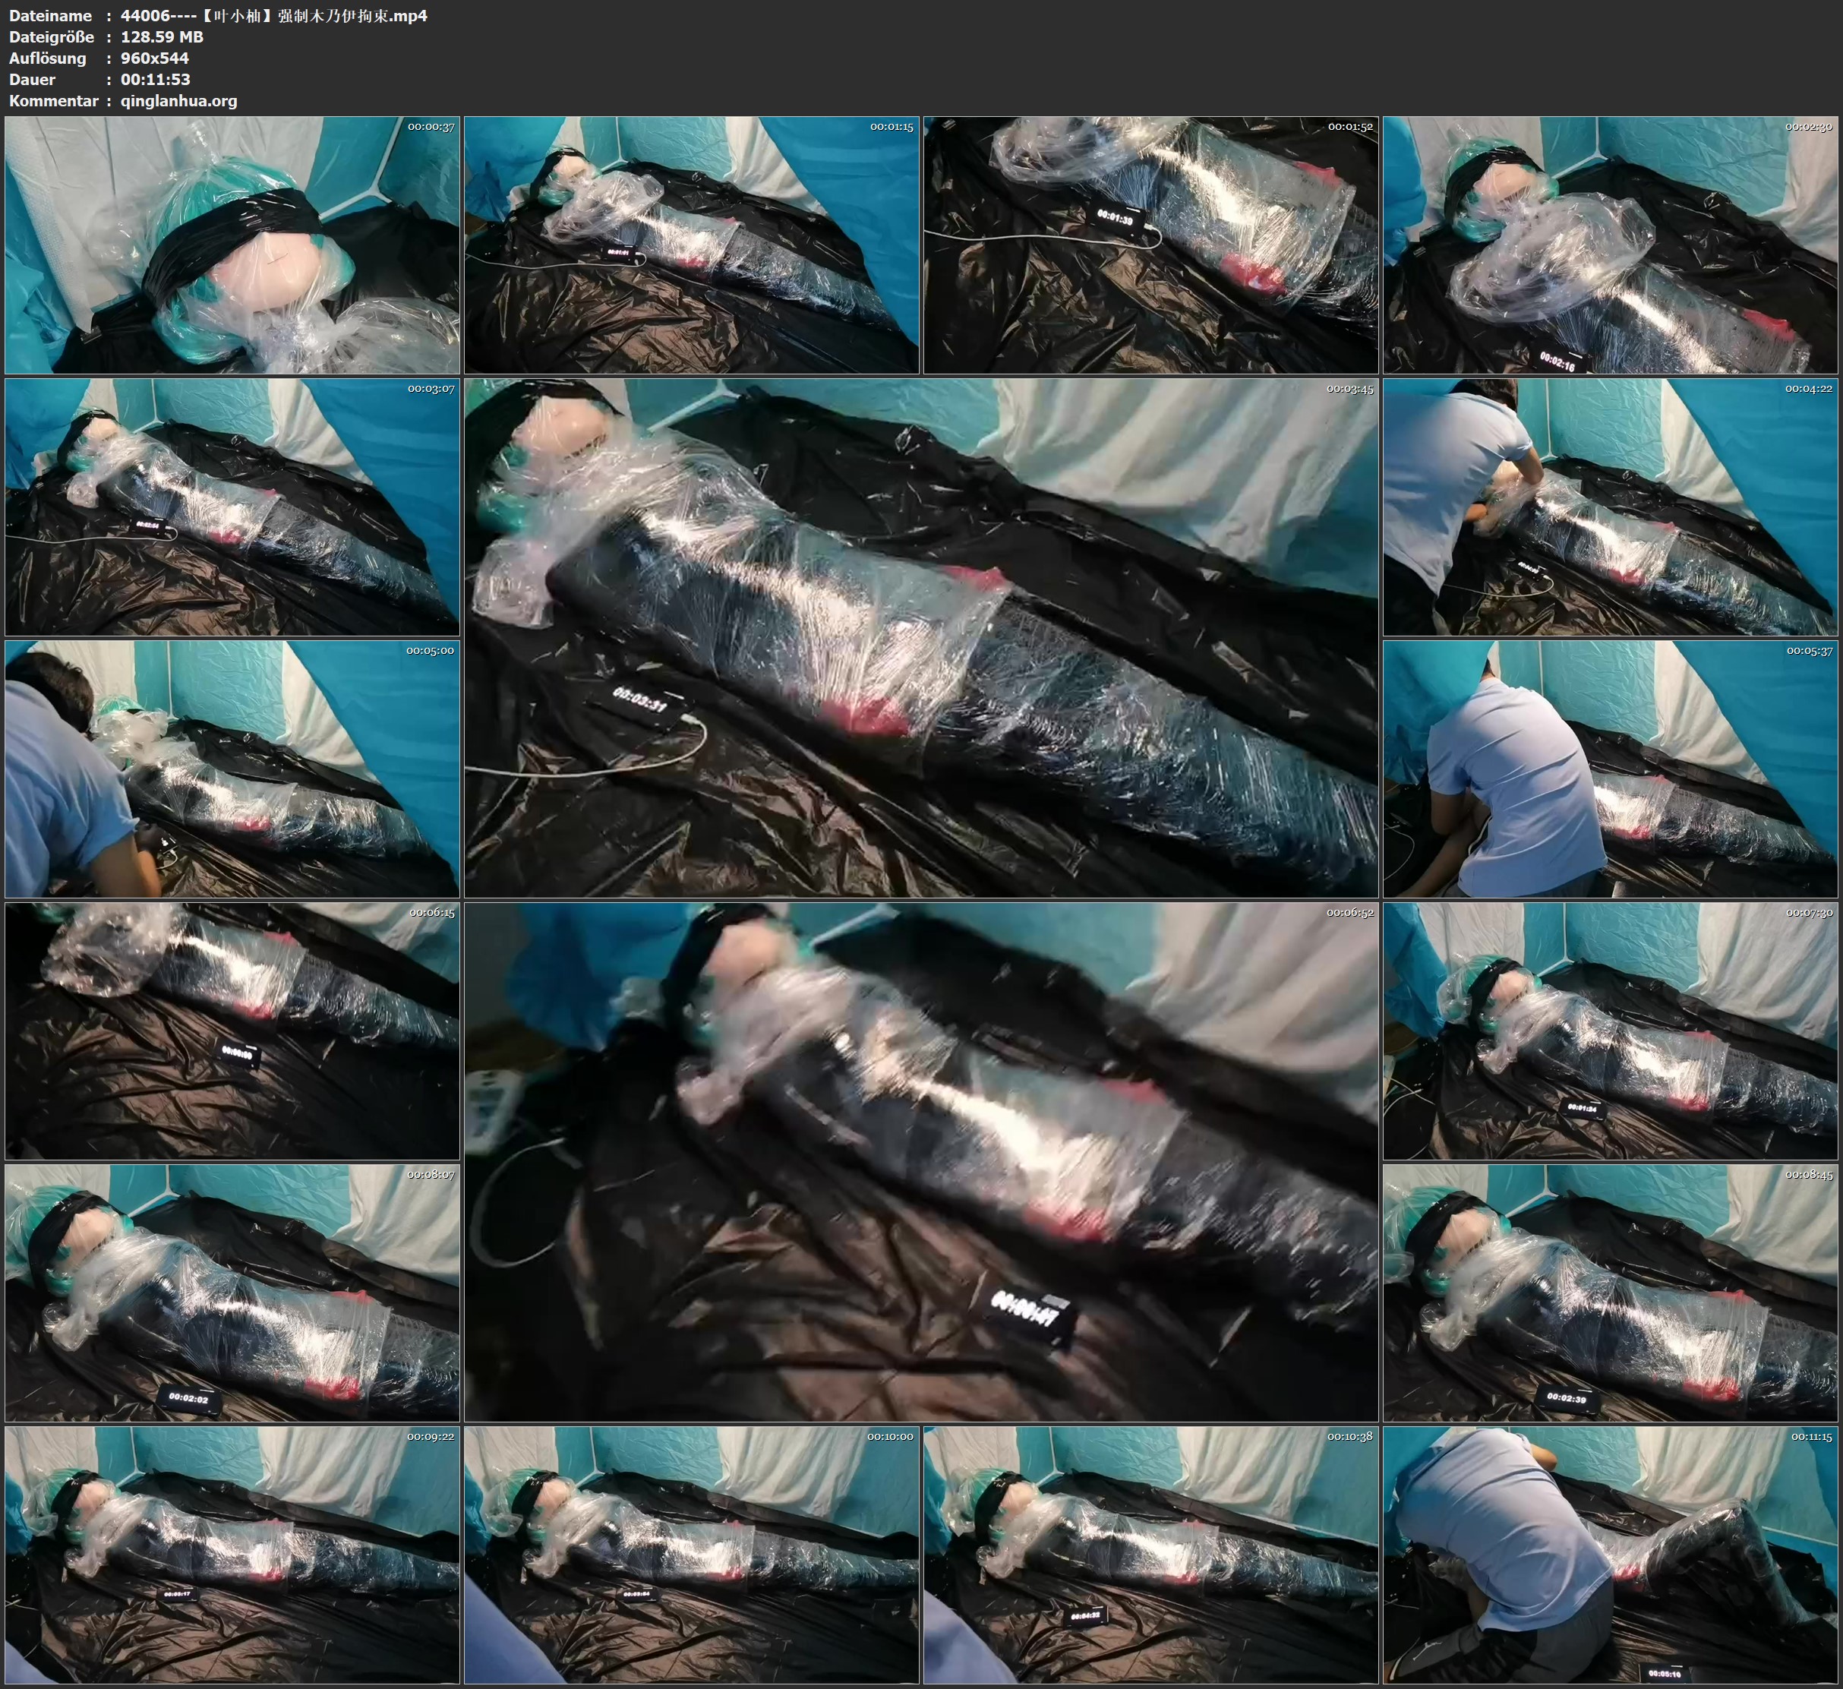This screenshot has width=1843, height=1689.
Task: Click the thumbnail timestamped 00:00:37
Action: point(232,245)
